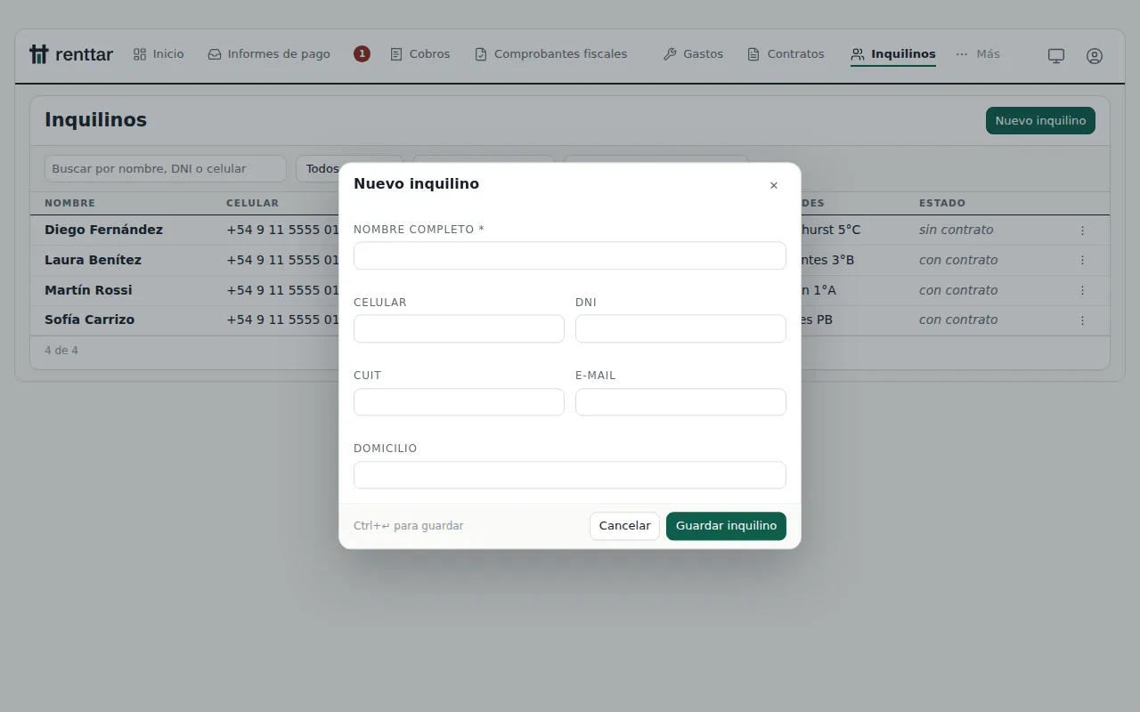
Task: Close the Nuevo inquilino dialog
Action: [x=773, y=185]
